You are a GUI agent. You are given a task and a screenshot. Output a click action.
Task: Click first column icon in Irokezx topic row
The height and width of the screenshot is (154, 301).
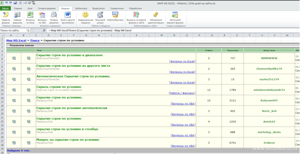pos(14,143)
